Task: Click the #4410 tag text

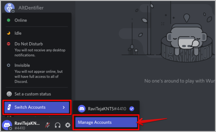Action: (20, 128)
